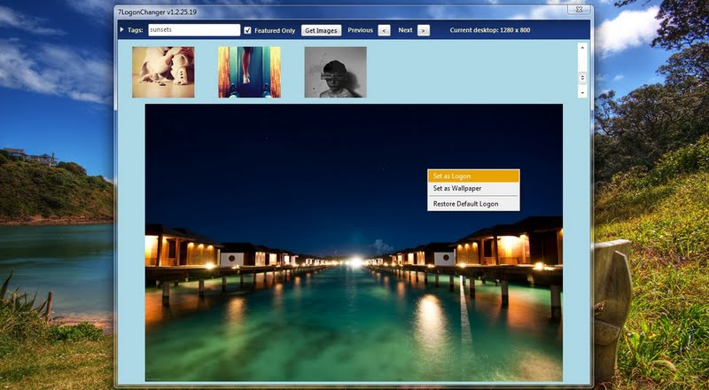The width and height of the screenshot is (709, 390).
Task: Click the Next label
Action: pos(405,30)
